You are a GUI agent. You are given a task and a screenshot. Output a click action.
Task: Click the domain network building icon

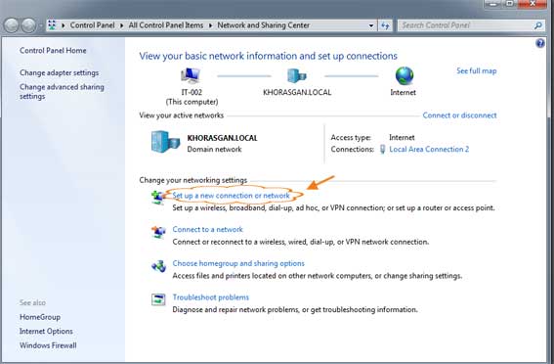pyautogui.click(x=165, y=142)
